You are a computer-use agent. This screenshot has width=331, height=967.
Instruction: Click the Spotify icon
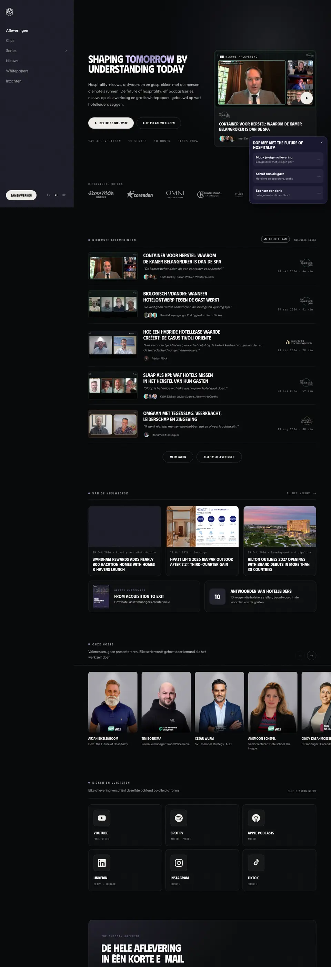(x=179, y=818)
